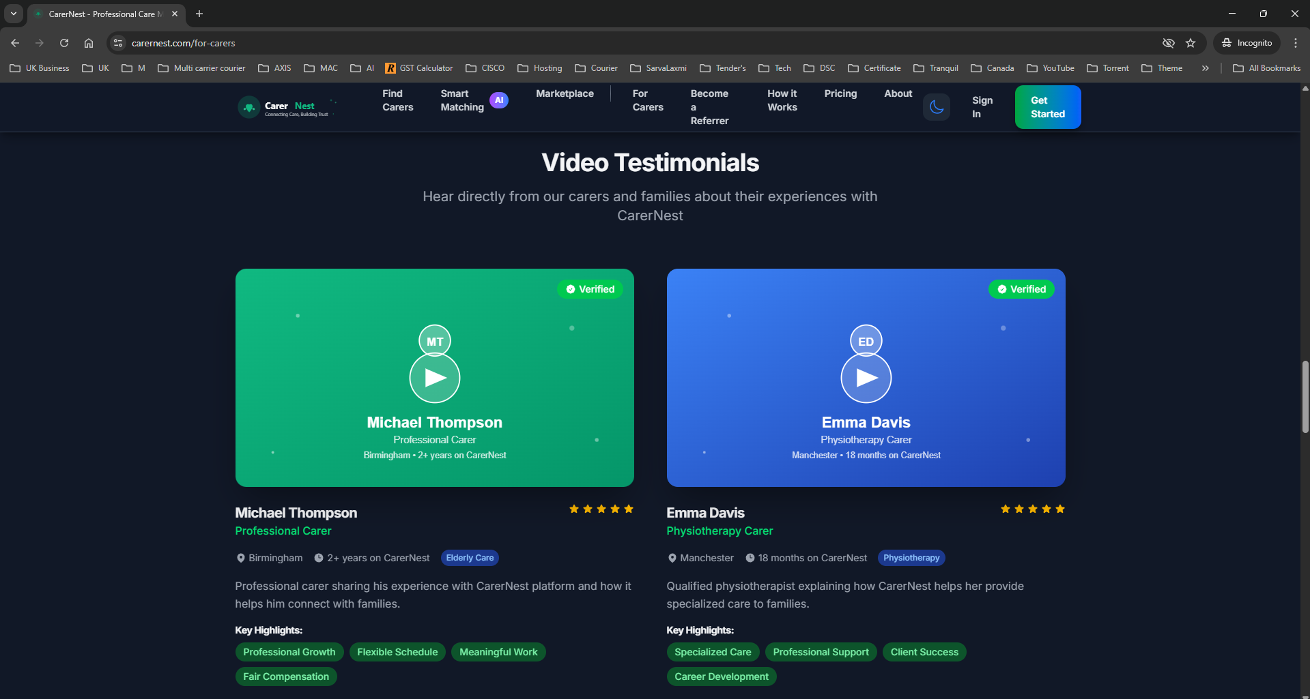Click the ED avatar circle
The height and width of the screenshot is (699, 1310).
[x=866, y=341]
